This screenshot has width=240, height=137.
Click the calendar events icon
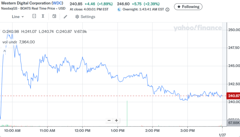pyautogui.click(x=54, y=16)
